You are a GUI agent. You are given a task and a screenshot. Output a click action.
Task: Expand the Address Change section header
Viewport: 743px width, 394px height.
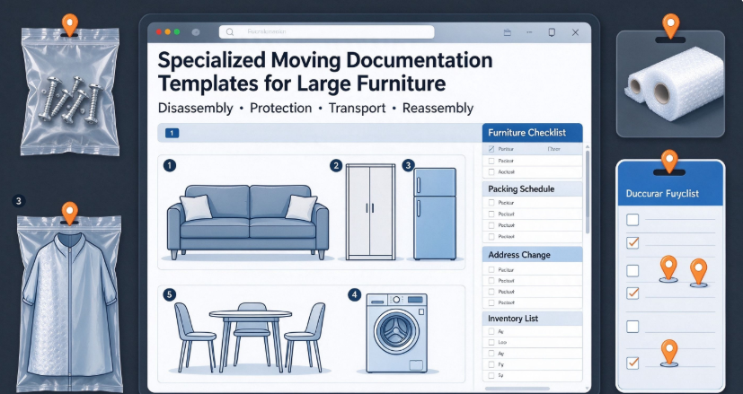(532, 255)
